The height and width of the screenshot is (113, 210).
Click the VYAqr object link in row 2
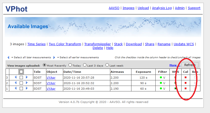click(51, 83)
